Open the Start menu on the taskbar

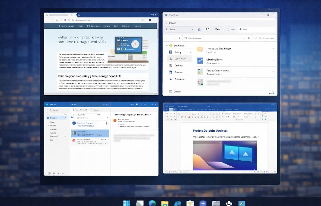(127, 203)
